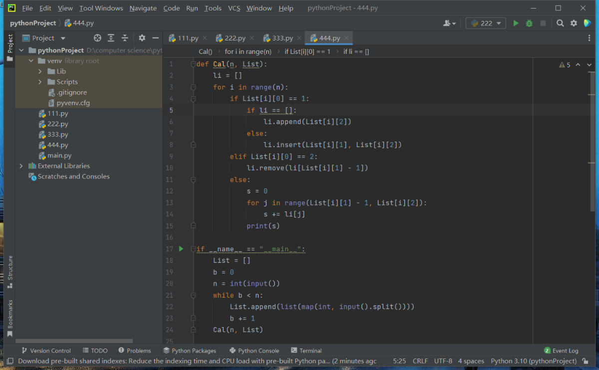599x370 pixels.
Task: Hide the Project tool window panel
Action: click(156, 38)
